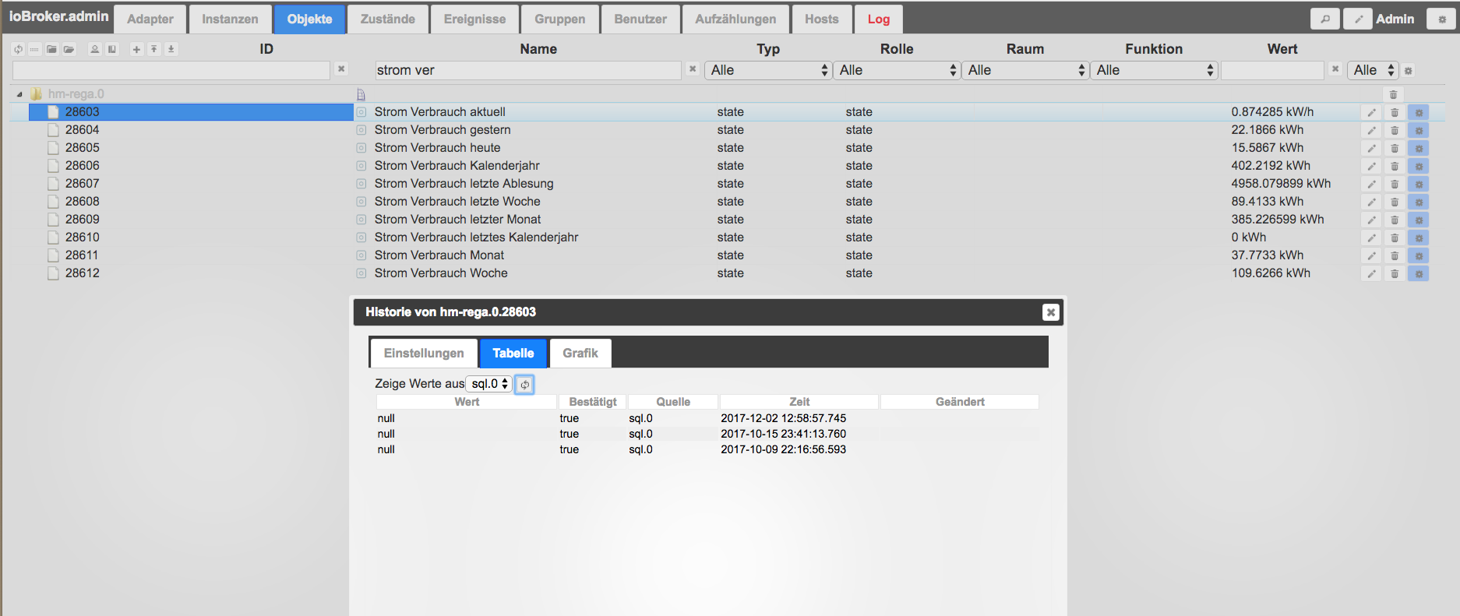
Task: Click the value '0.874285 kW/h'
Action: [x=1272, y=112]
